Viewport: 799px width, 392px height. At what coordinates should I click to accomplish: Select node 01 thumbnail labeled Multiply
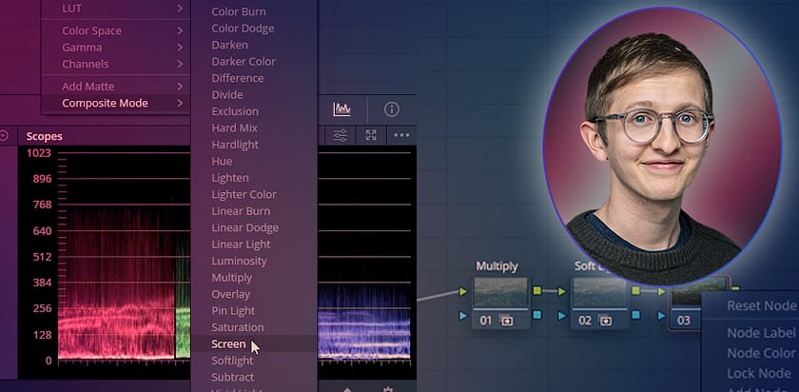coord(500,293)
